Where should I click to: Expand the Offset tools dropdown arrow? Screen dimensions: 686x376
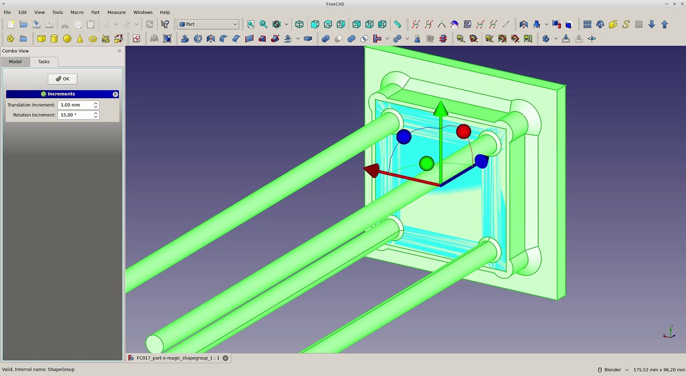pos(298,39)
